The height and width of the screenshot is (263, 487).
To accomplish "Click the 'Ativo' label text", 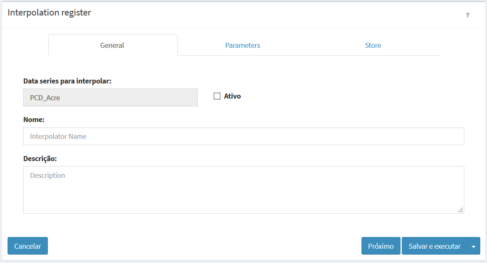I will [x=232, y=96].
